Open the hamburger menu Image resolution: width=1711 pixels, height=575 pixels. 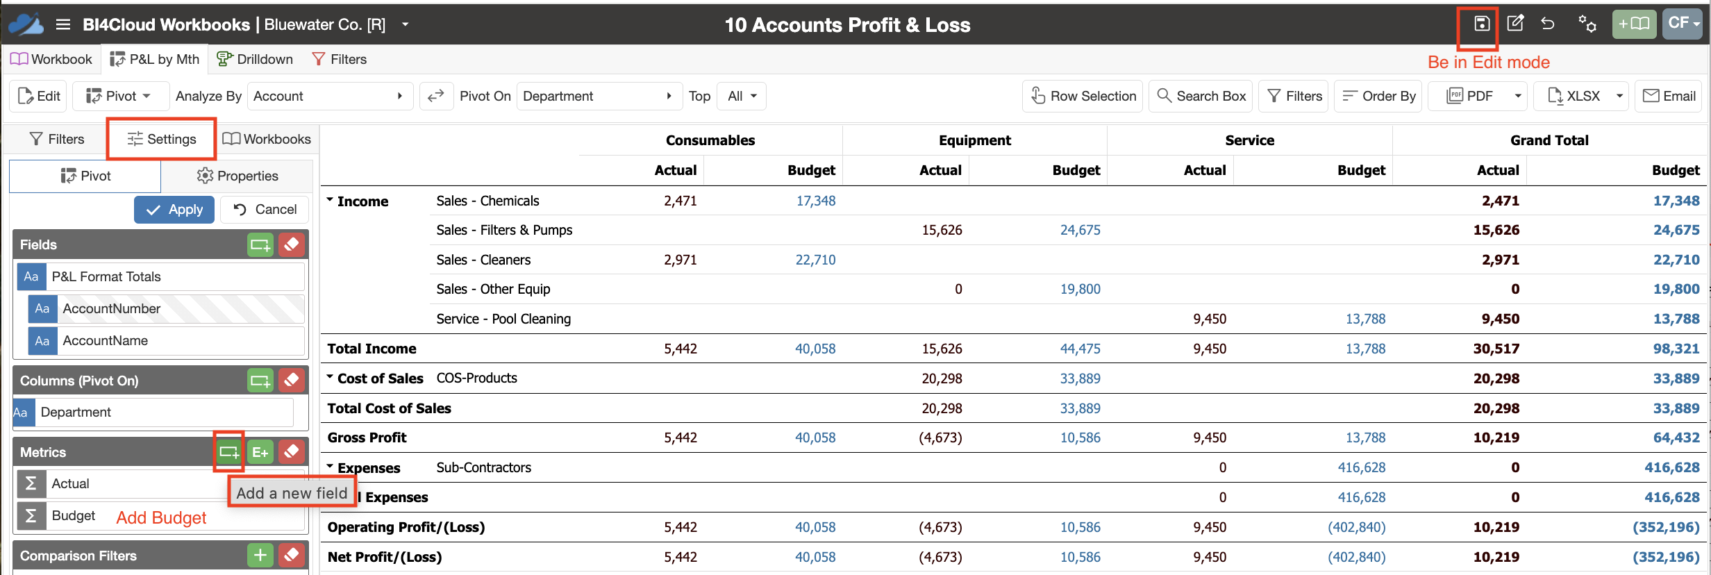63,24
